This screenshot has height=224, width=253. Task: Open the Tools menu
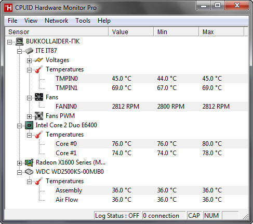(83, 21)
